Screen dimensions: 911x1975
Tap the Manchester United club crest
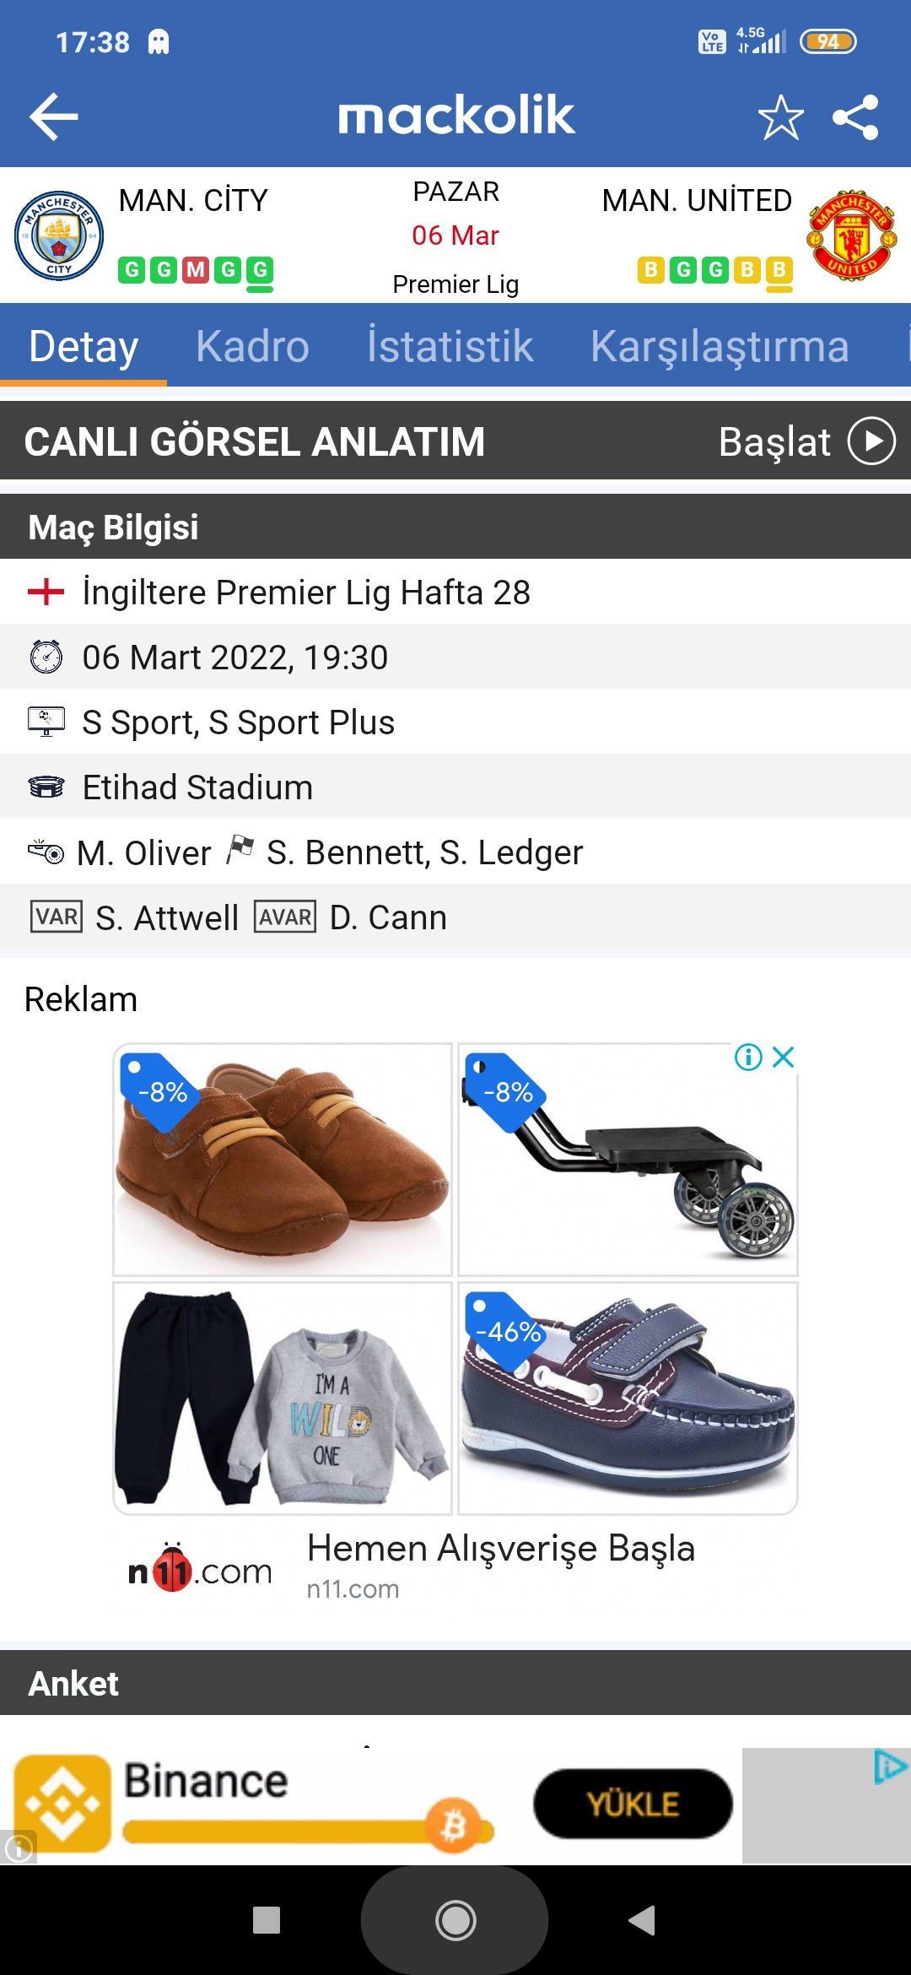pyautogui.click(x=852, y=235)
